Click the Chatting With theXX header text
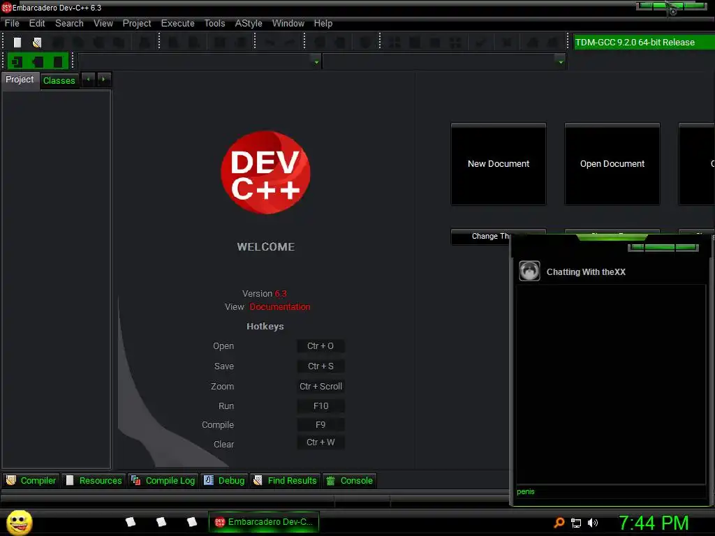 (x=586, y=272)
